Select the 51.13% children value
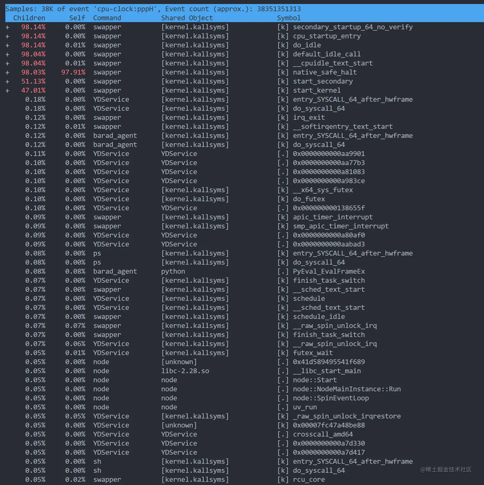The height and width of the screenshot is (485, 484). pos(33,81)
